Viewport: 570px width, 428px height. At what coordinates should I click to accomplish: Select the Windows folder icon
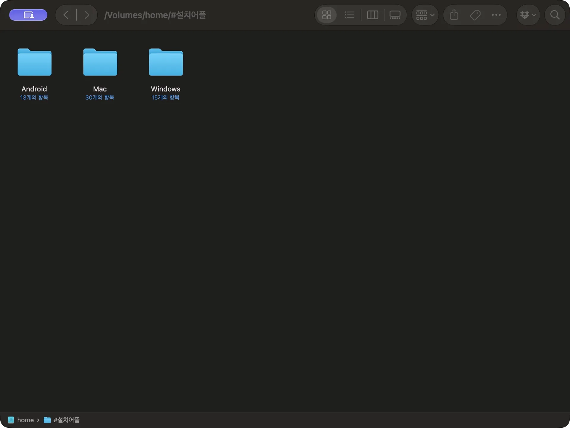click(x=166, y=62)
